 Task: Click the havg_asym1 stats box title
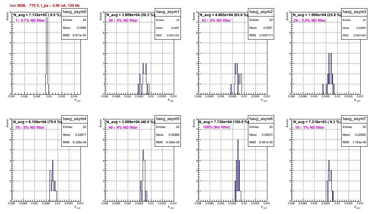click(x=168, y=12)
